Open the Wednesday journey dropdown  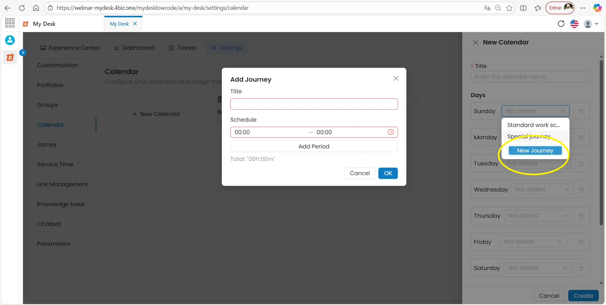coord(542,189)
